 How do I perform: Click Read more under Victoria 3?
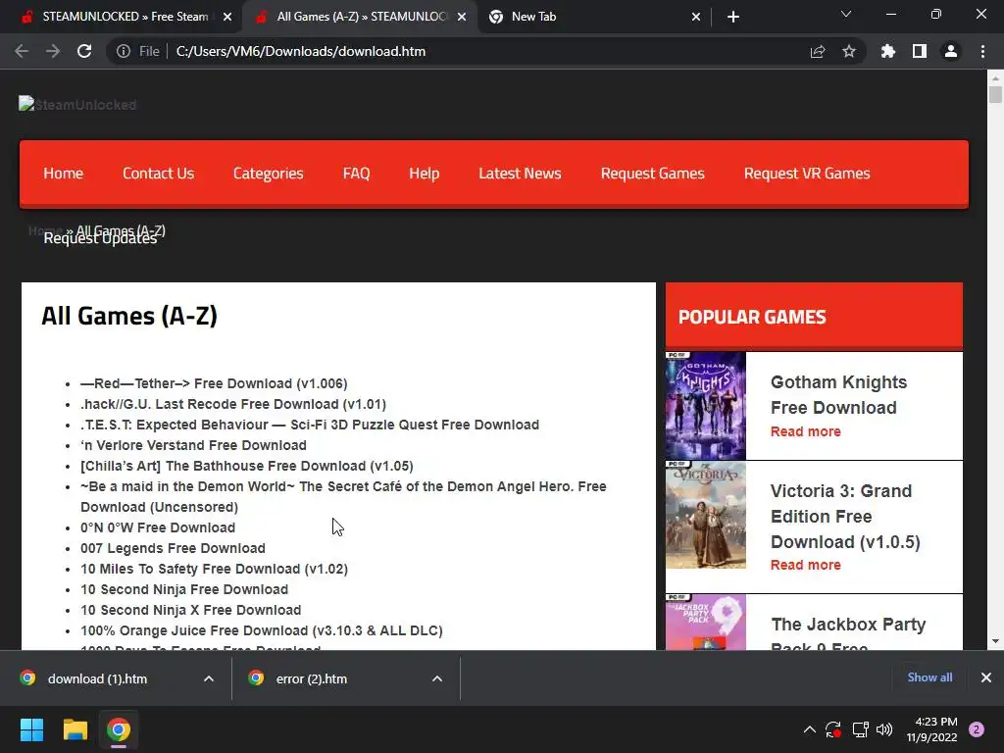pyautogui.click(x=806, y=565)
